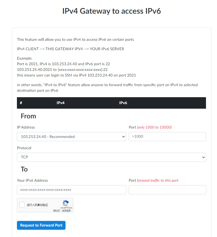
Task: Click the IPv4 column header
Action: [x=60, y=103]
